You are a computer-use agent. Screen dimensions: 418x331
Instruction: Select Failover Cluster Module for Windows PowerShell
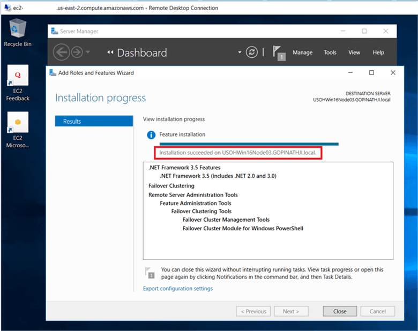coord(243,228)
